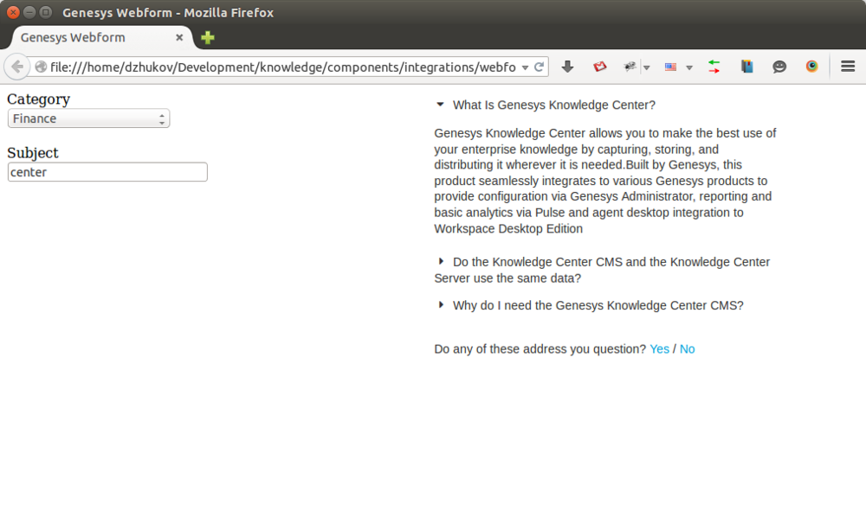Image resolution: width=866 pixels, height=511 pixels.
Task: Click the back navigation arrow
Action: pos(17,67)
